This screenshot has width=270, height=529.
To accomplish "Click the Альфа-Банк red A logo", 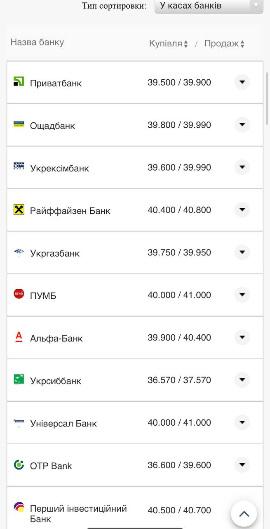I will tap(19, 337).
